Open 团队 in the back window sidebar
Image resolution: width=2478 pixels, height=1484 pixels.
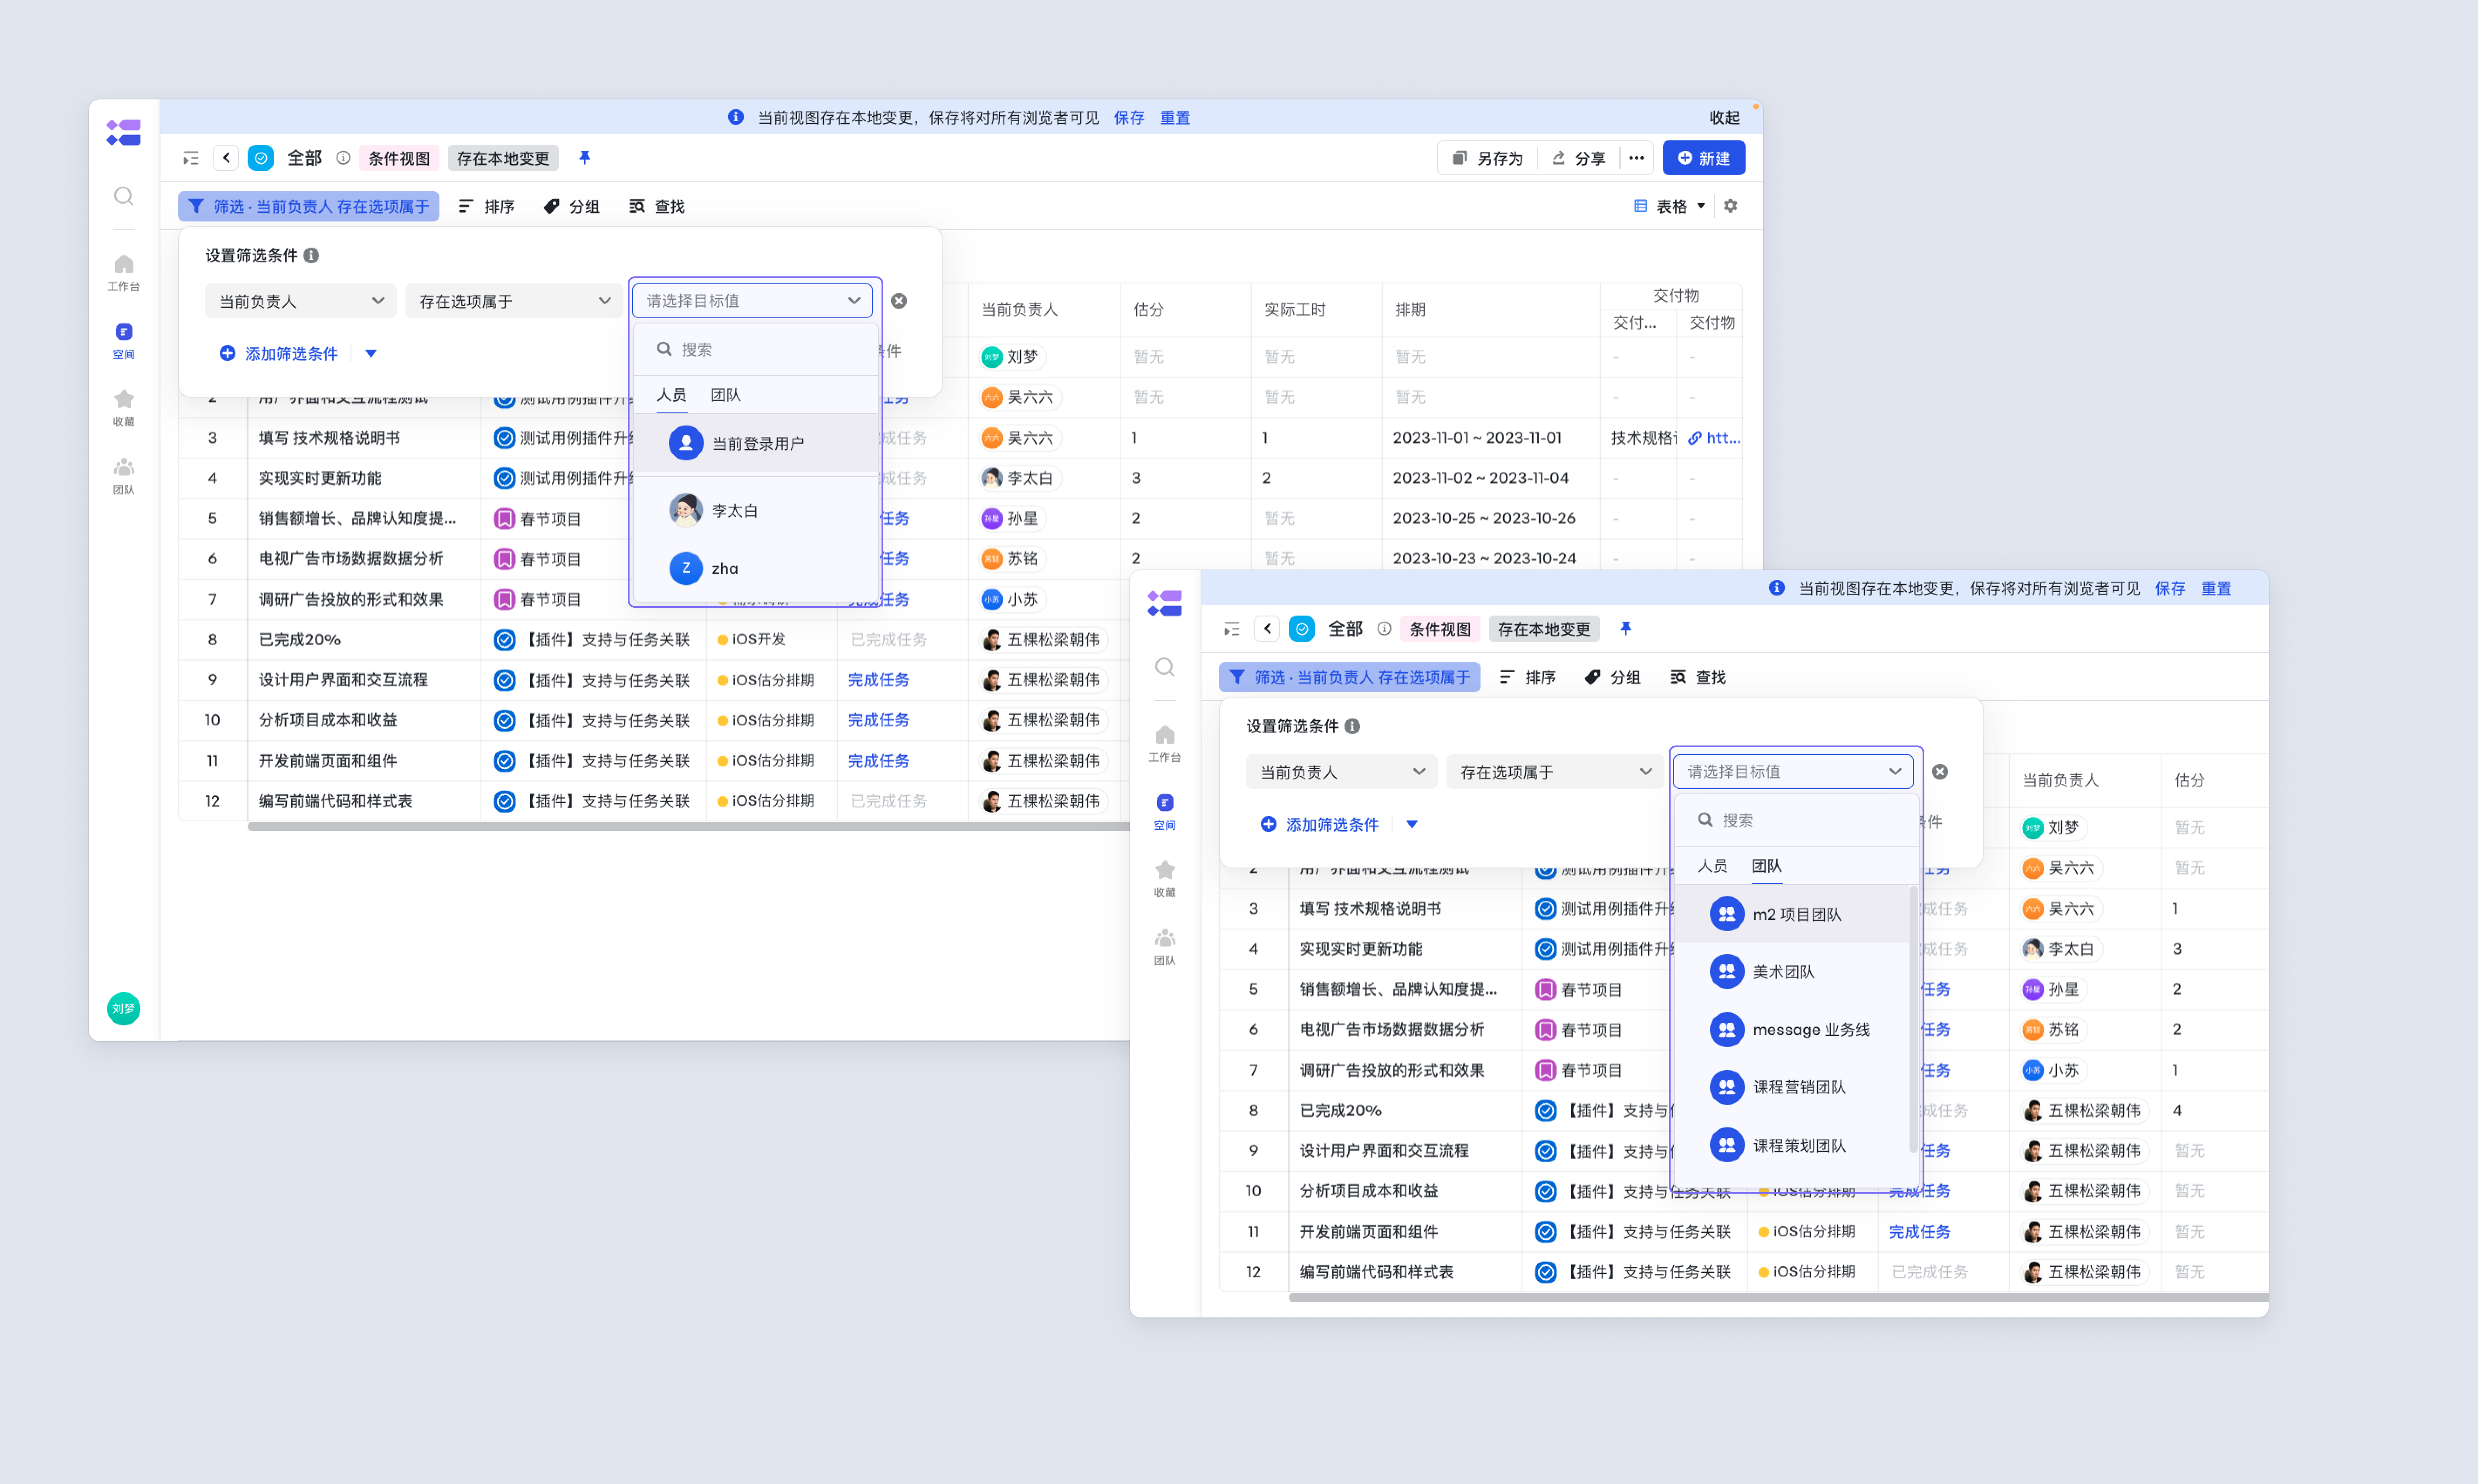(124, 476)
